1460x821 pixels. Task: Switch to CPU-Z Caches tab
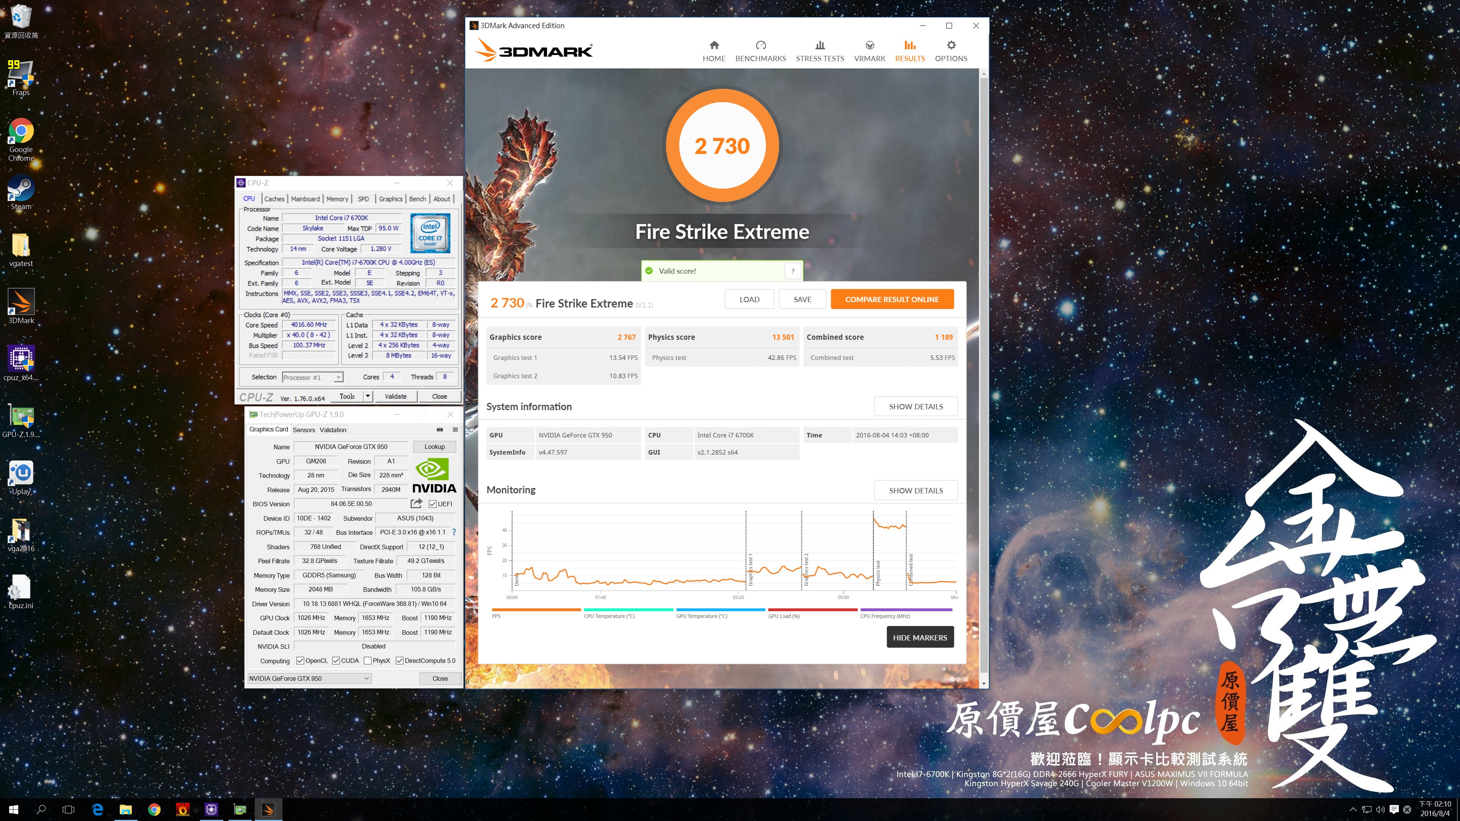[x=274, y=199]
